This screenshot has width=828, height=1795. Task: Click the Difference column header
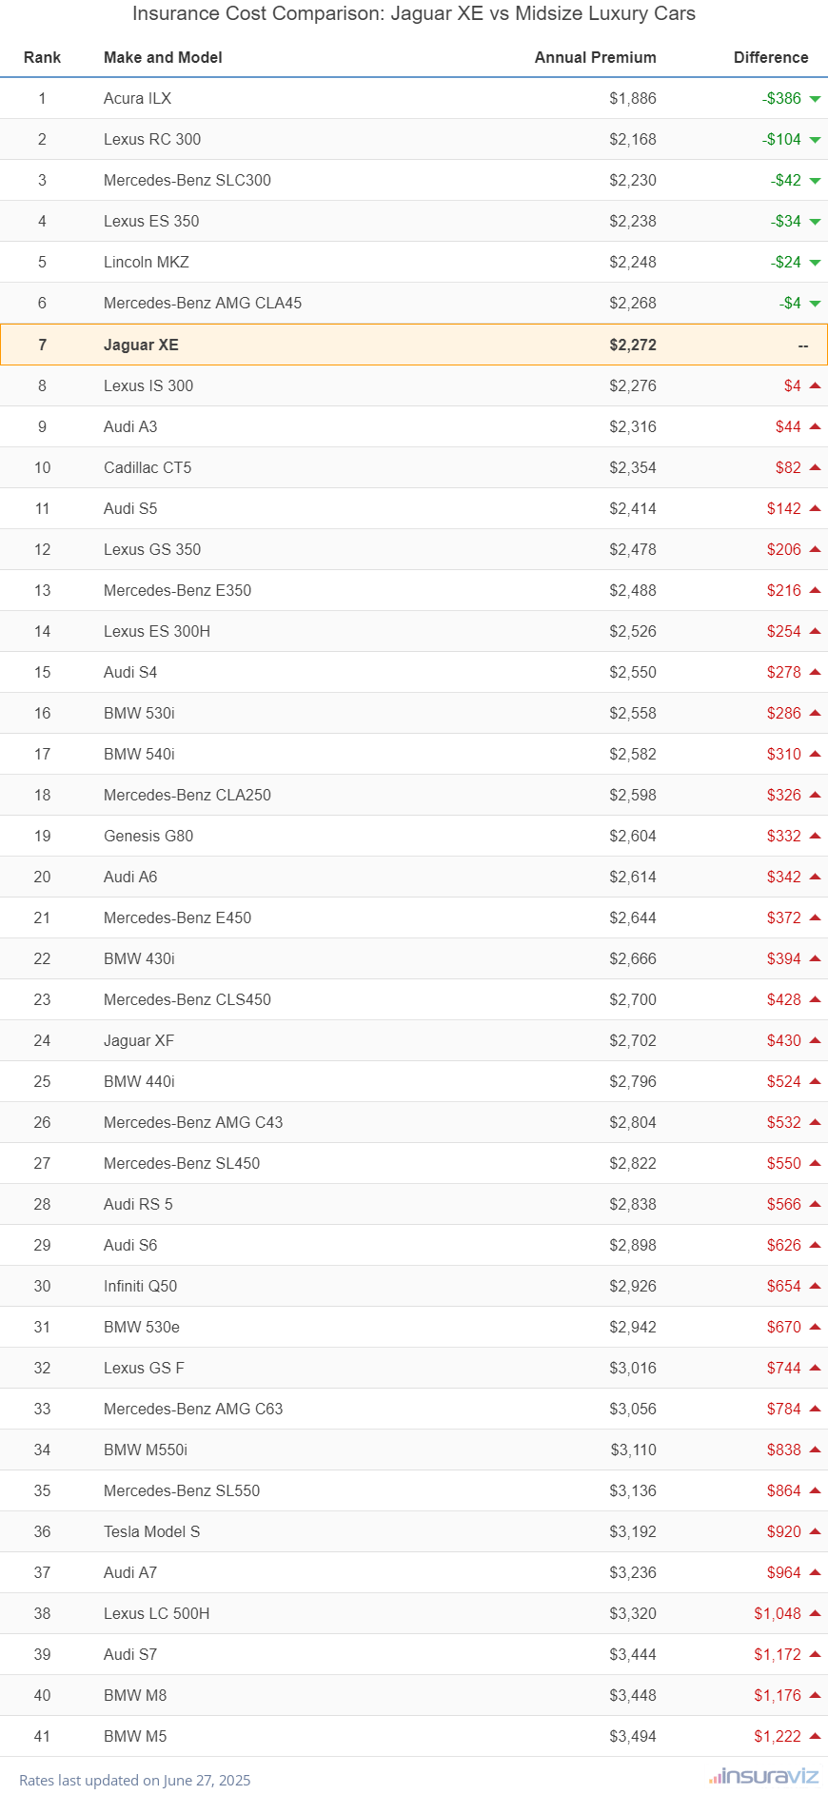771,57
